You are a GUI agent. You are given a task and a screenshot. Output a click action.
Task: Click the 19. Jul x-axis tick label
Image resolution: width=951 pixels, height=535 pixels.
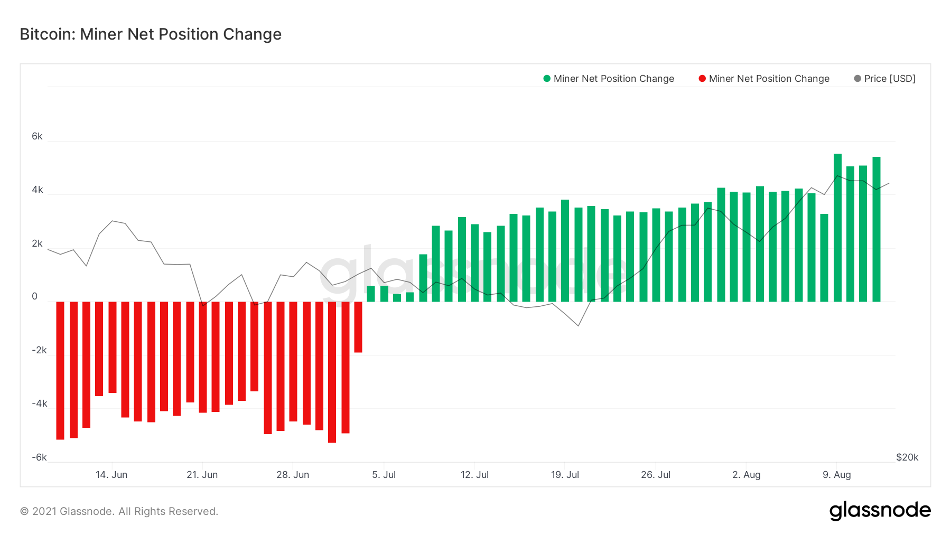pyautogui.click(x=565, y=475)
